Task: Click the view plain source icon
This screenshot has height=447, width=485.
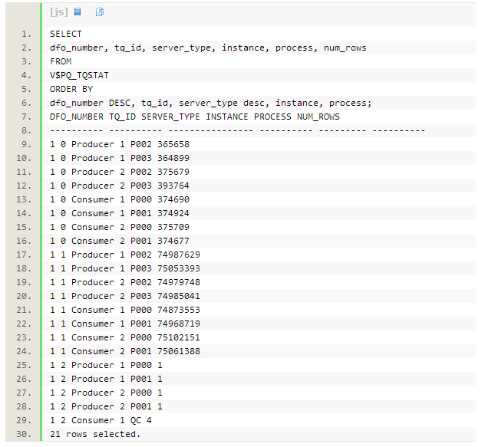Action: coord(78,12)
